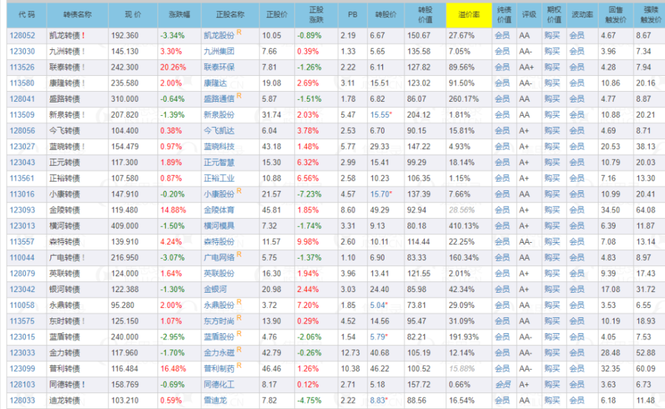This screenshot has width=665, height=409.
Task: Open bond code 123030
Action: (x=23, y=51)
